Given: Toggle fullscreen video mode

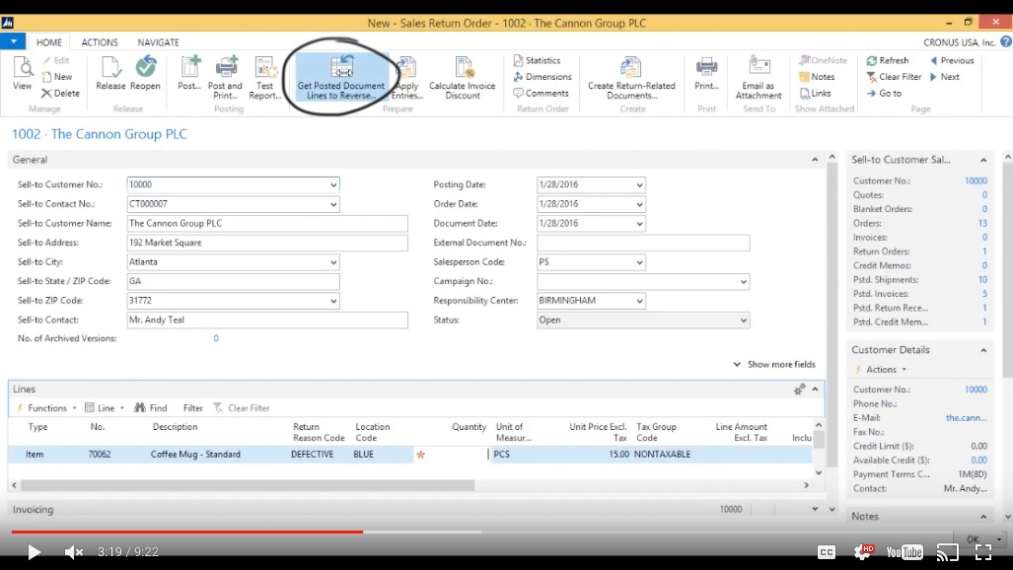Looking at the screenshot, I should (x=983, y=552).
